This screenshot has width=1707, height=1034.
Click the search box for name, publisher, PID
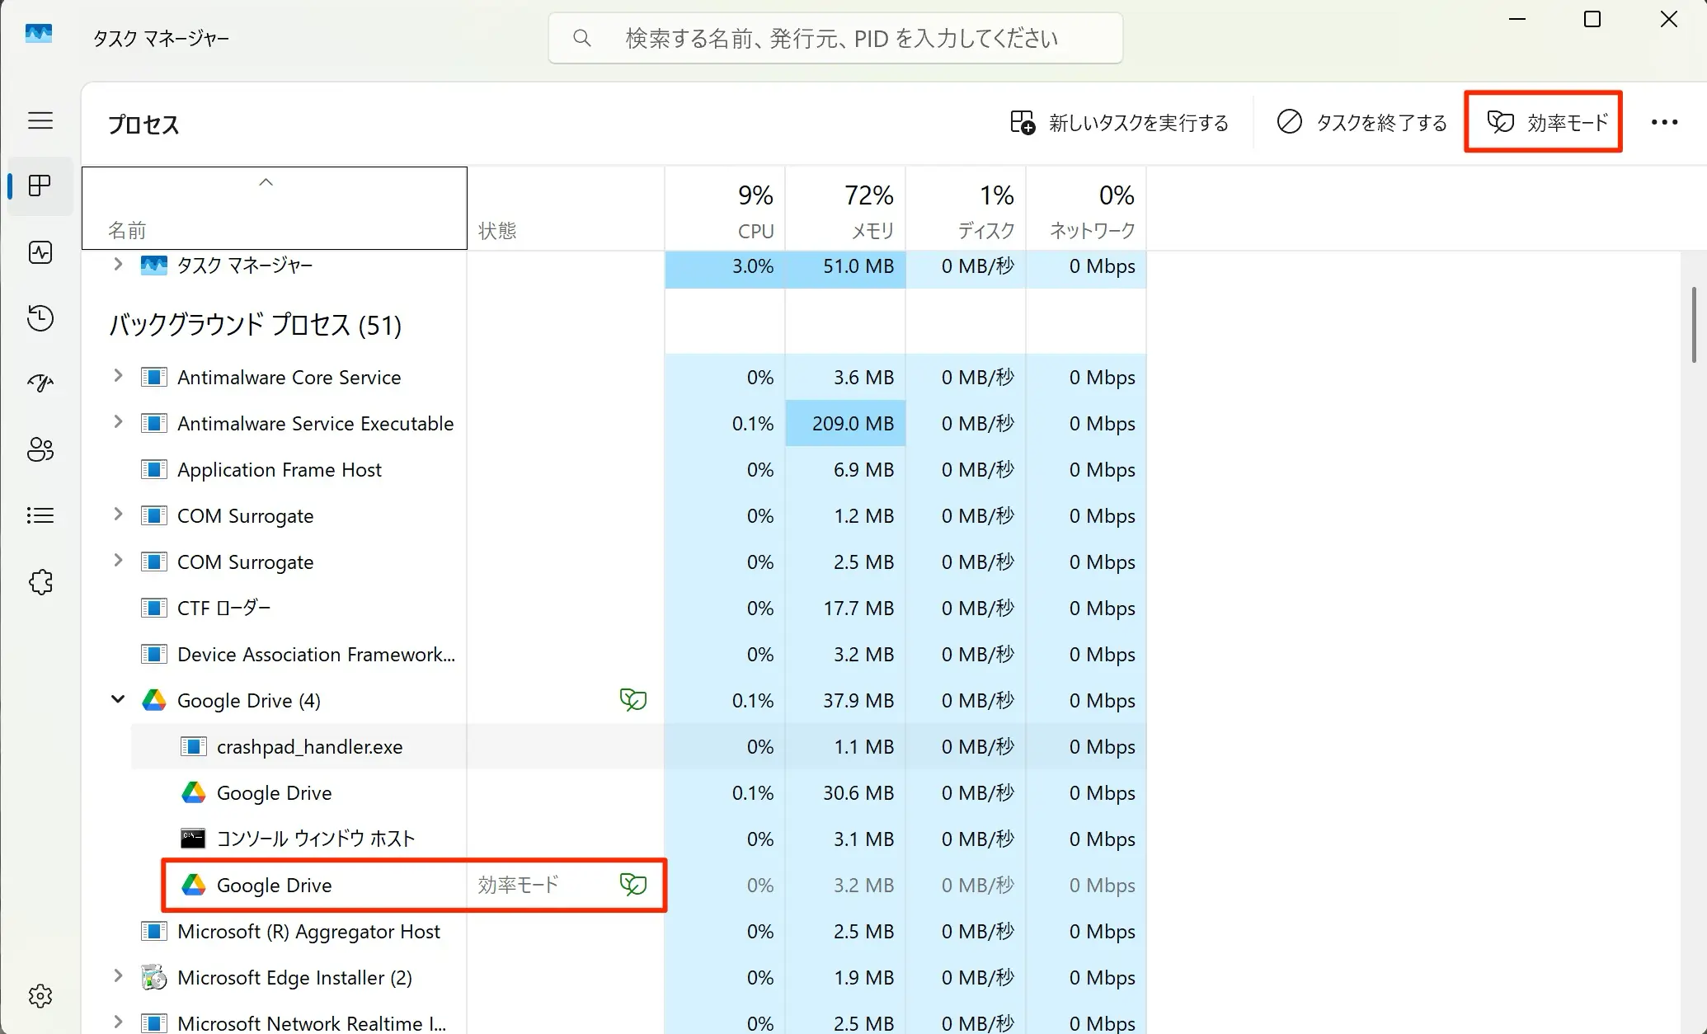click(x=835, y=38)
